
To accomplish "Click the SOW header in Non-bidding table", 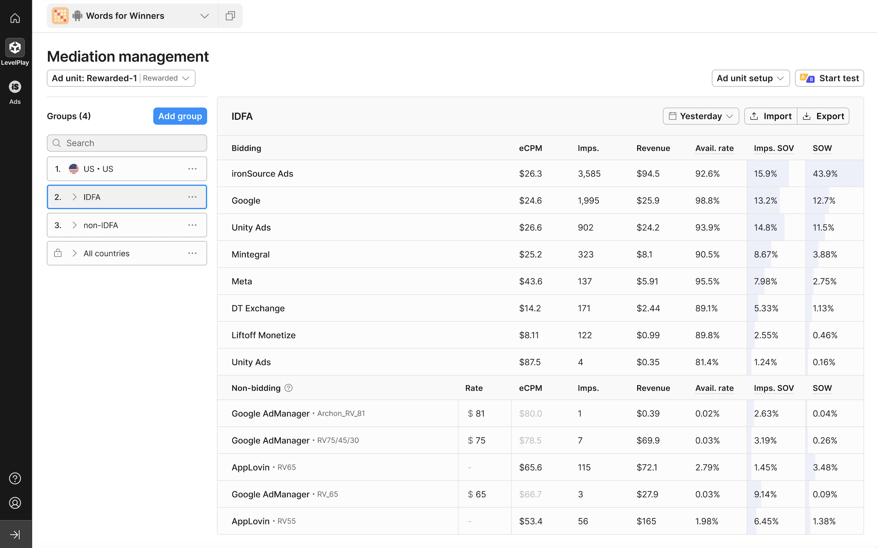I will pos(822,388).
